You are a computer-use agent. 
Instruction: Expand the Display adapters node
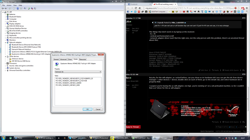(x=5, y=24)
